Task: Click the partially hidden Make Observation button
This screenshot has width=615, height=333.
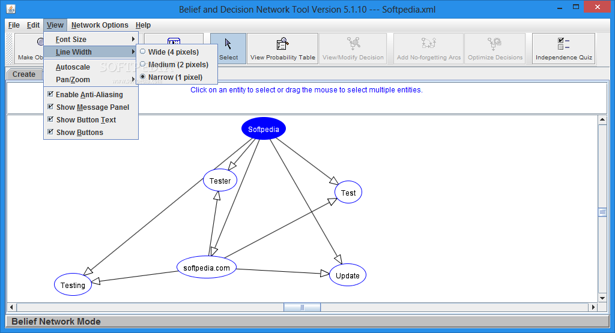Action: (x=29, y=49)
